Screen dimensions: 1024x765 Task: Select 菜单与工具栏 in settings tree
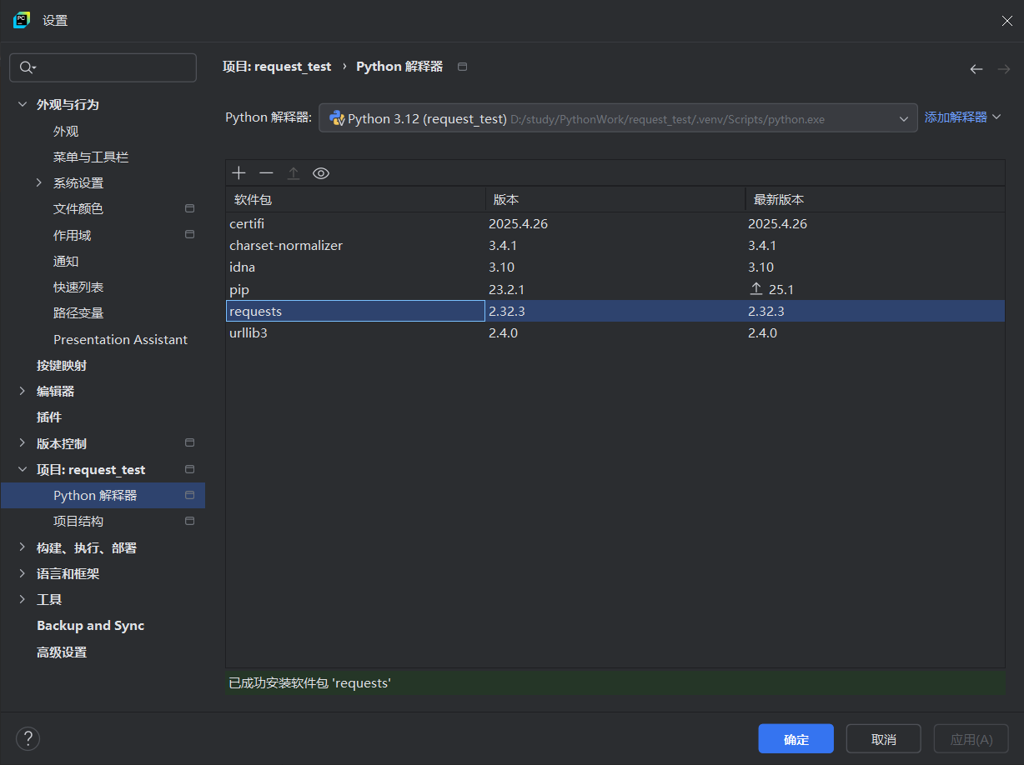point(91,157)
